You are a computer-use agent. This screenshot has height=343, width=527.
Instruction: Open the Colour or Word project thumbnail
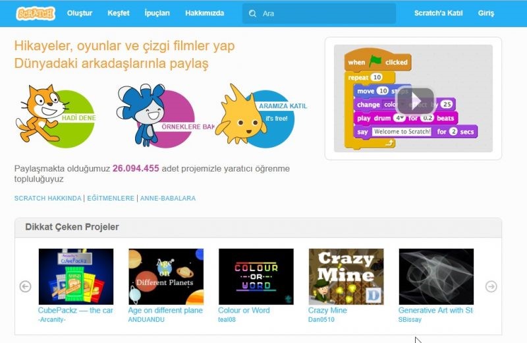[x=256, y=276]
